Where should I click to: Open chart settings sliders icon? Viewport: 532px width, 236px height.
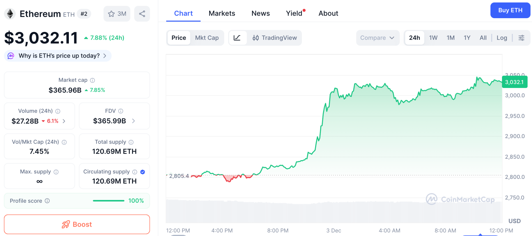[521, 38]
